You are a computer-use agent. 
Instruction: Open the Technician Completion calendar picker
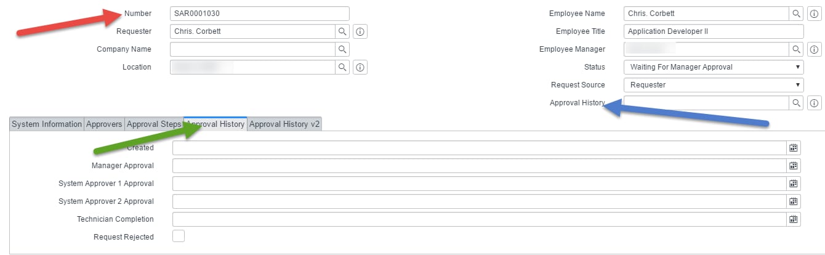pos(794,219)
